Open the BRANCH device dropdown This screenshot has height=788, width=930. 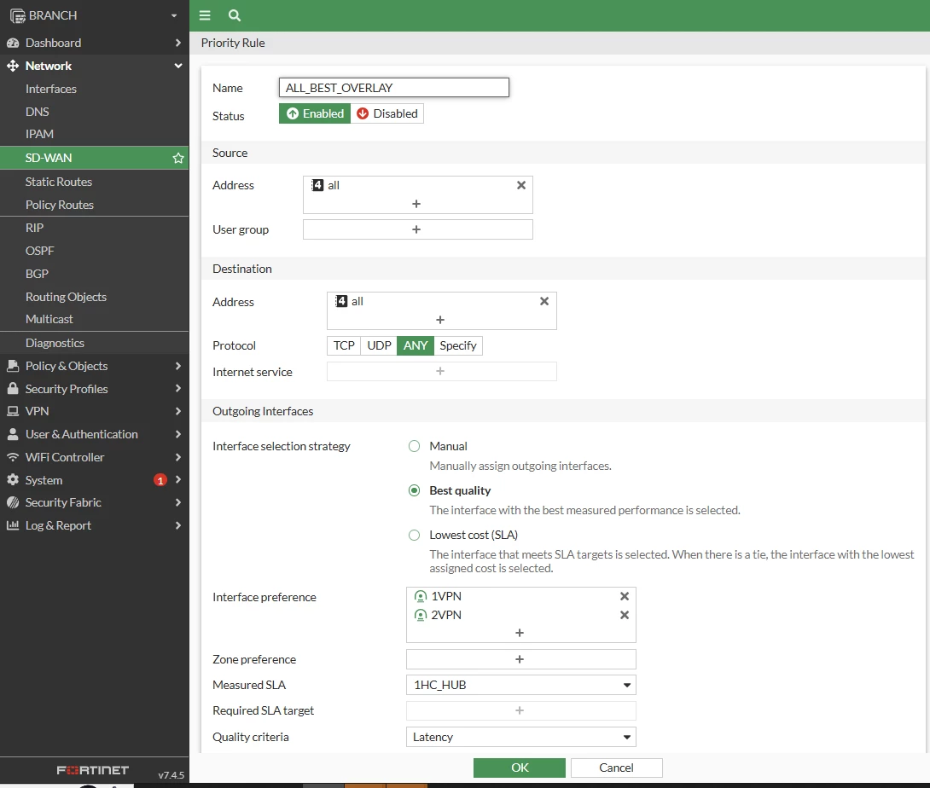coord(174,15)
